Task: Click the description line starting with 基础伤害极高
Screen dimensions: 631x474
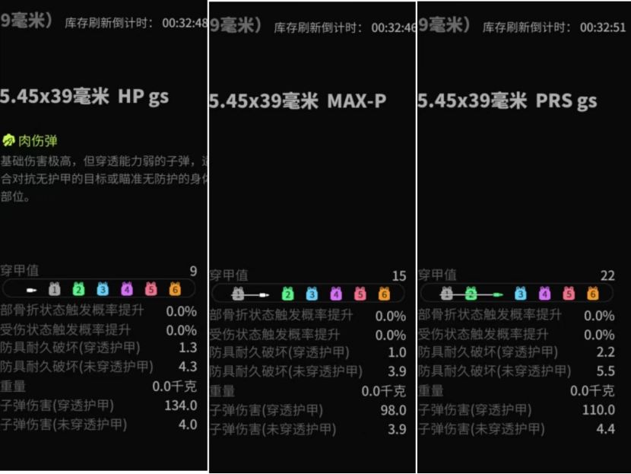Action: [x=104, y=161]
